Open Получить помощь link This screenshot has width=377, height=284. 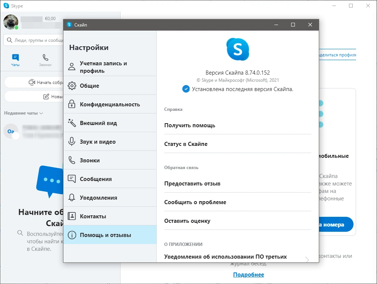pos(237,125)
